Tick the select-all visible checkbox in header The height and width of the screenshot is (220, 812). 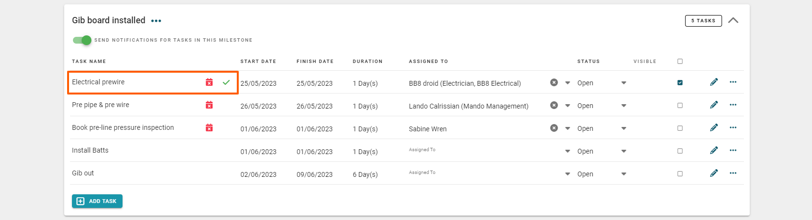[680, 62]
